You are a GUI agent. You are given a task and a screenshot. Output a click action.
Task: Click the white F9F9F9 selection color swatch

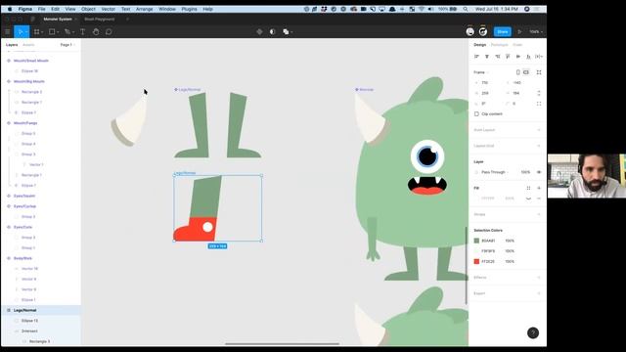[476, 251]
